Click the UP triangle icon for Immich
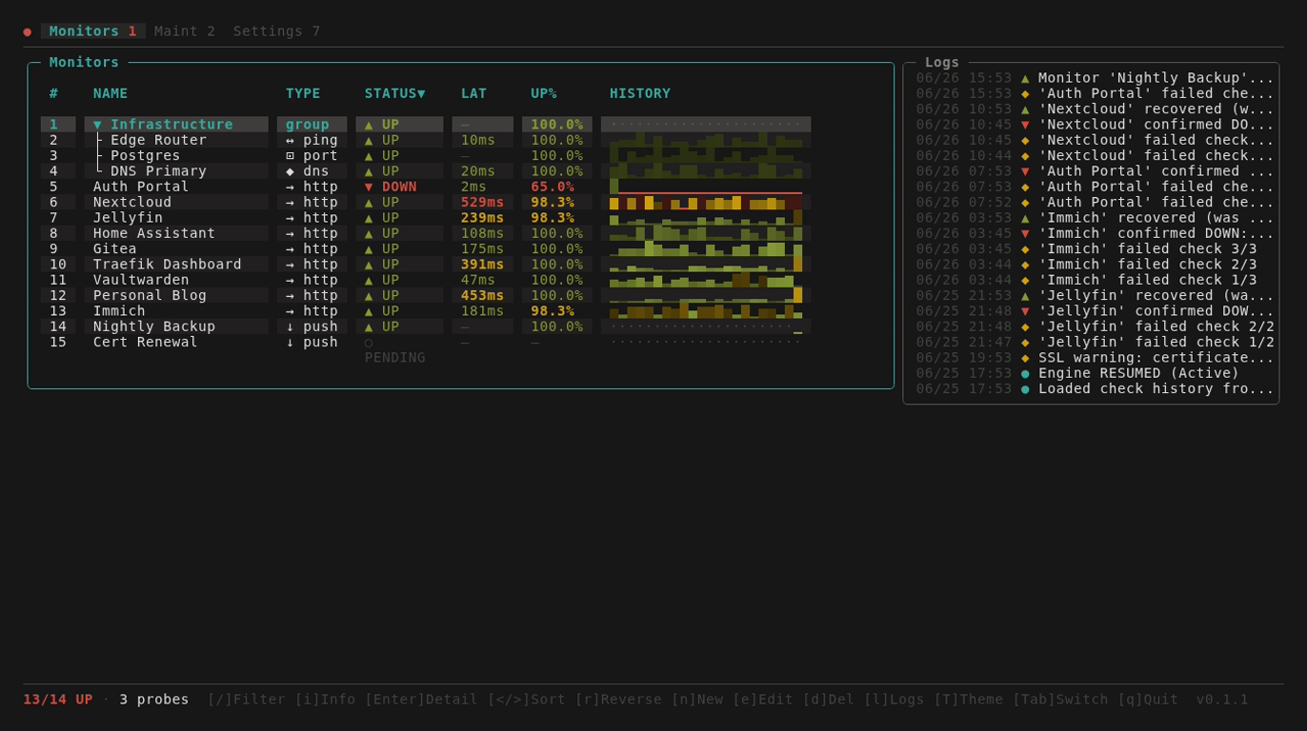The image size is (1307, 731). (369, 311)
